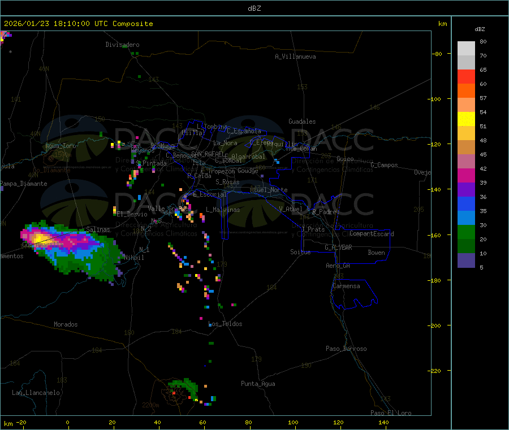
Task: Select the Atuel_Norte label
Action: [269, 190]
